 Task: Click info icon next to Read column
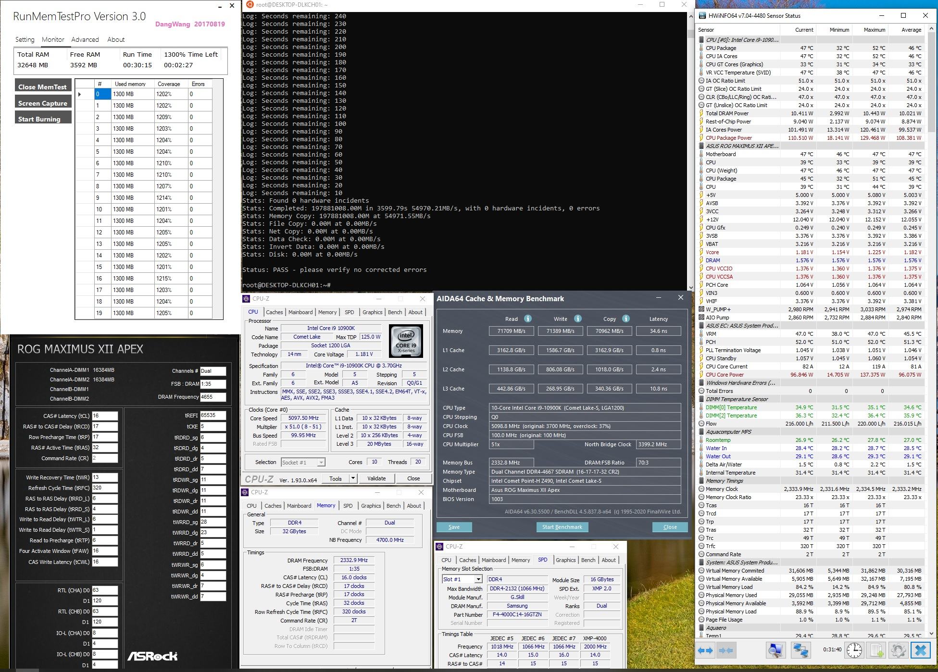point(527,318)
